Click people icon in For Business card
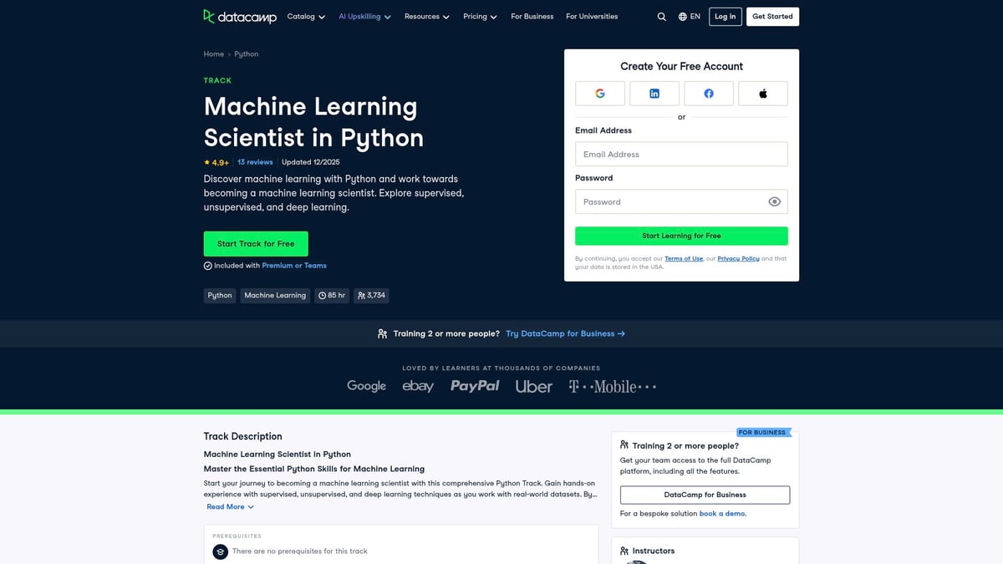The width and height of the screenshot is (1003, 564). 624,445
